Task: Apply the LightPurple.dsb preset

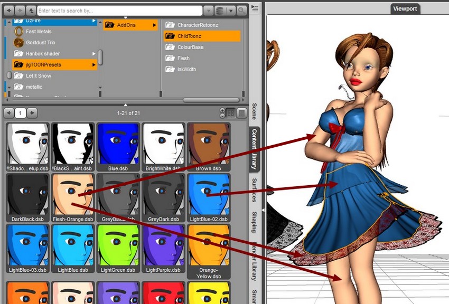Action: coord(163,249)
